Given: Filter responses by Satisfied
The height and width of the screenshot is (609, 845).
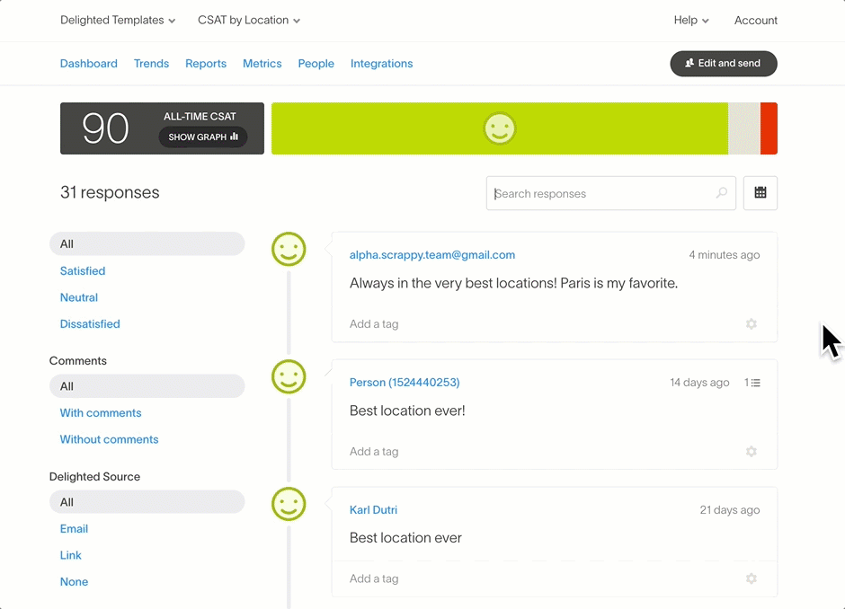Looking at the screenshot, I should point(83,271).
